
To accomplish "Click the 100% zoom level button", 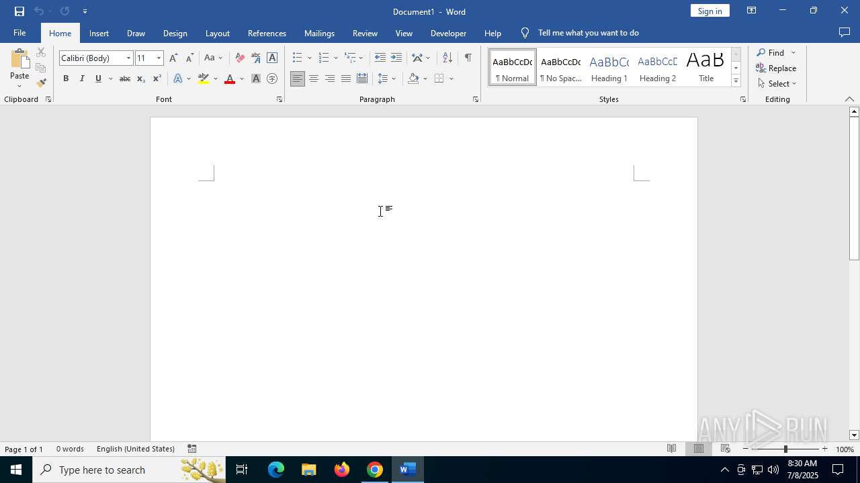I will [845, 449].
